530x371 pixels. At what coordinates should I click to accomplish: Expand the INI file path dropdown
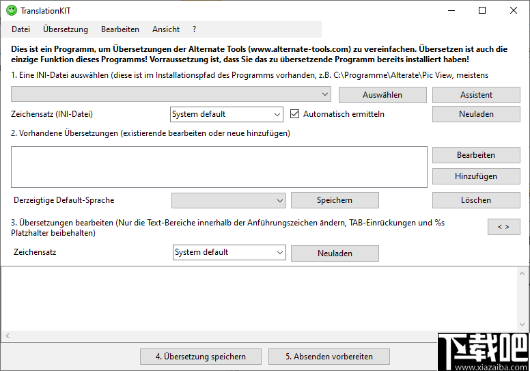(171, 94)
